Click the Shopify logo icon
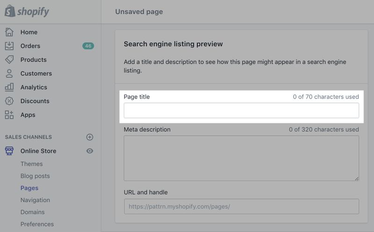The height and width of the screenshot is (232, 374). click(10, 11)
